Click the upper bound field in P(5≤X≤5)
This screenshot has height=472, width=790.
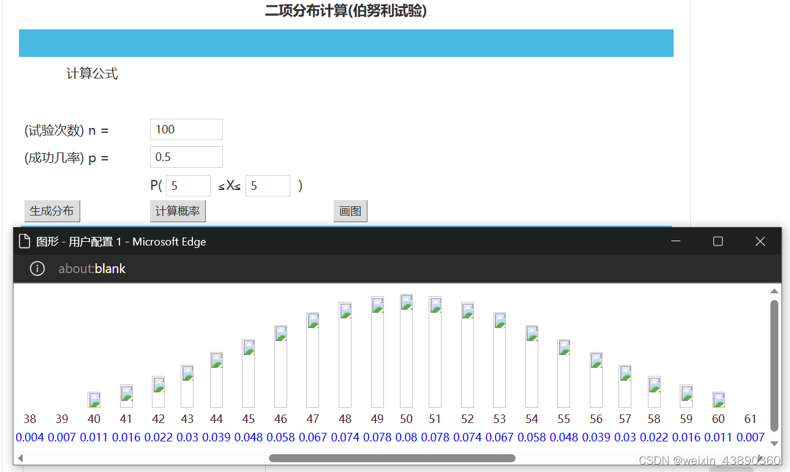click(268, 185)
